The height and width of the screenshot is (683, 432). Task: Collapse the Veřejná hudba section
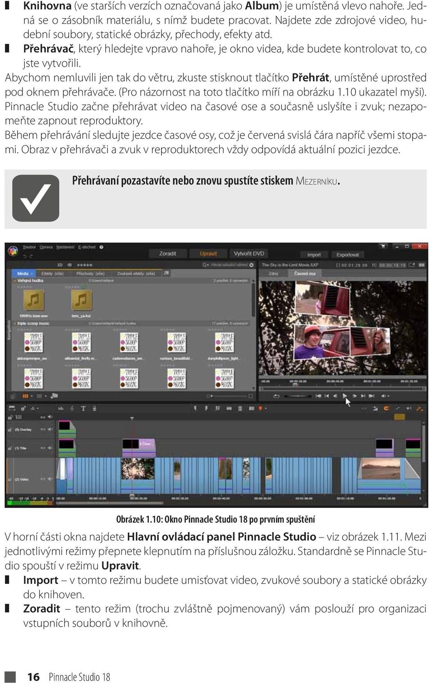(x=15, y=281)
